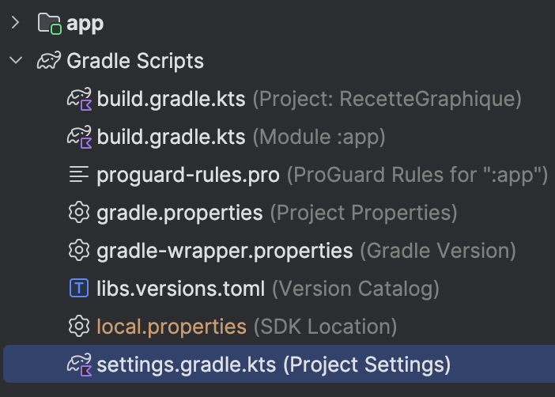Click the Gradle icon of project-level build.gradle.kts
This screenshot has width=555, height=397.
click(x=79, y=99)
